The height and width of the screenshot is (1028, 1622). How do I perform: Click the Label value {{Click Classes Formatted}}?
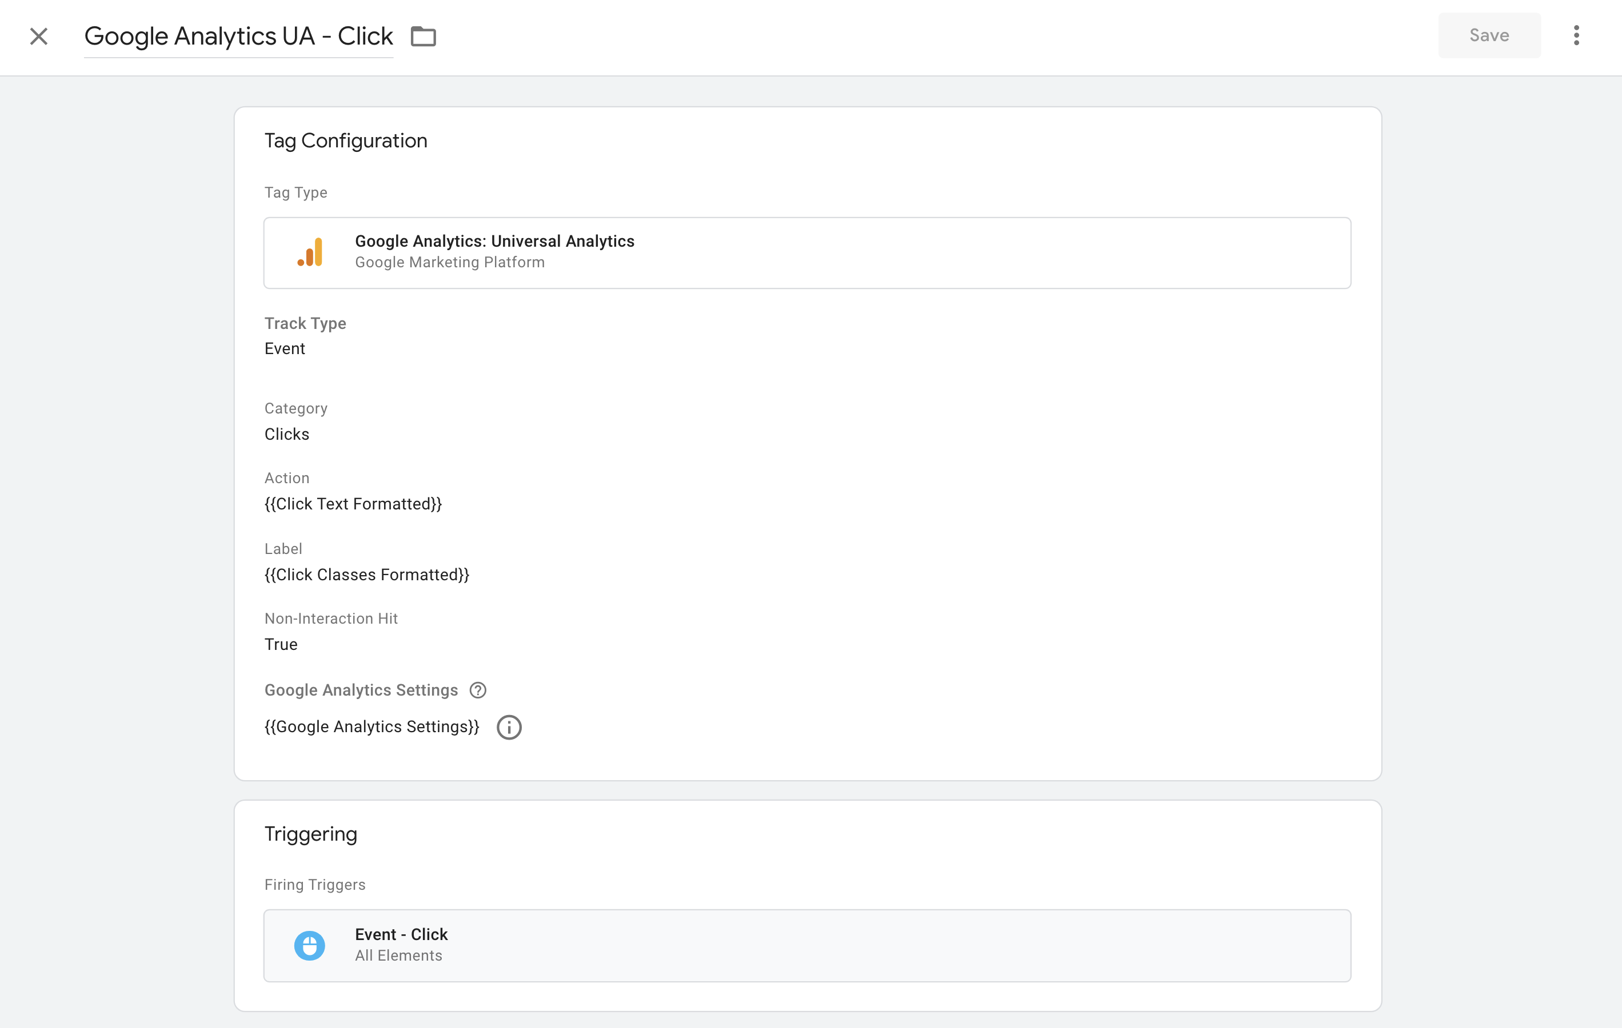[x=366, y=575]
